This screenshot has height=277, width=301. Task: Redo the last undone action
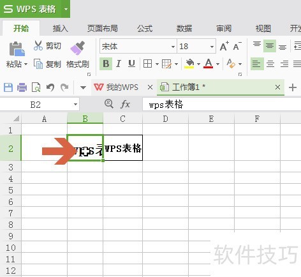pos(64,87)
